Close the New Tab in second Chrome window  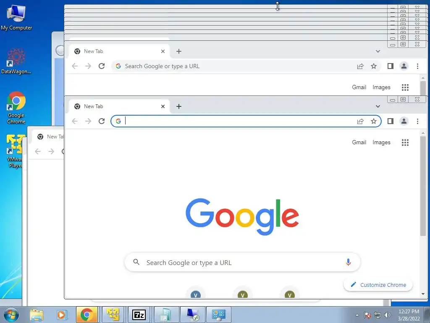[x=163, y=51]
